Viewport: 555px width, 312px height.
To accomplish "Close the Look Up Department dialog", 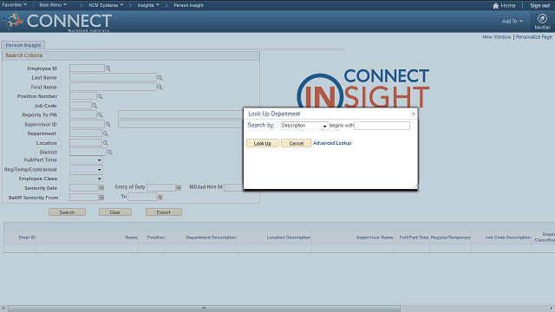I will tap(413, 114).
